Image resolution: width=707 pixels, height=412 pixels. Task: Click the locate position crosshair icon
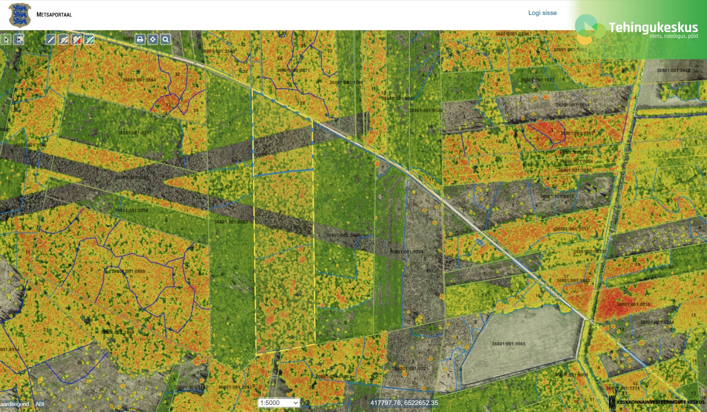153,40
